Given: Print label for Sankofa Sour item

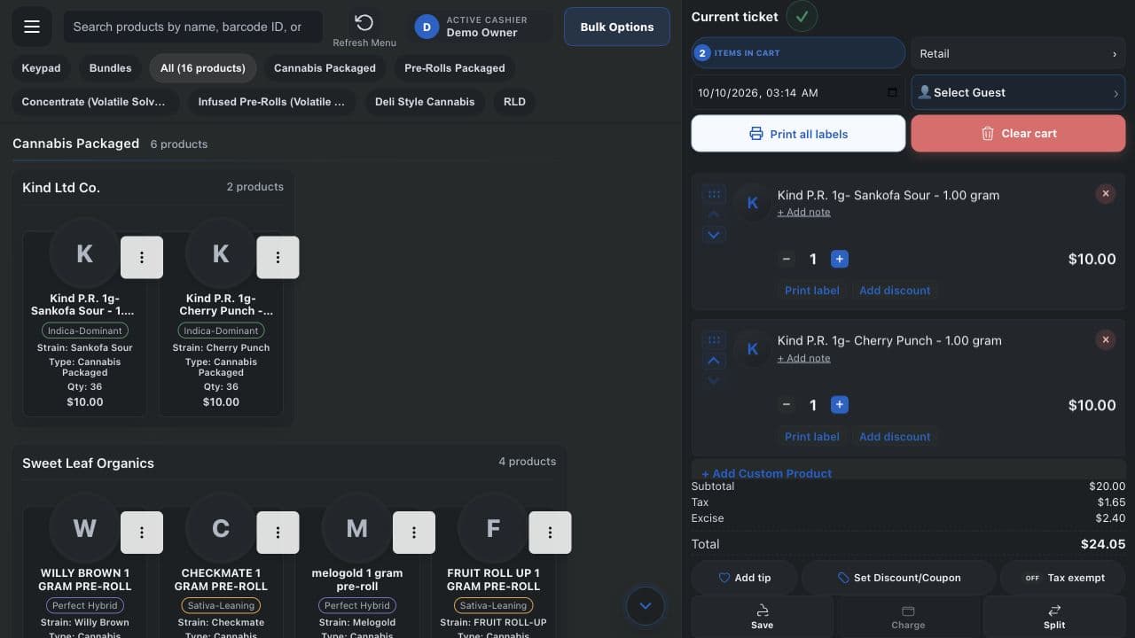Looking at the screenshot, I should [x=812, y=291].
